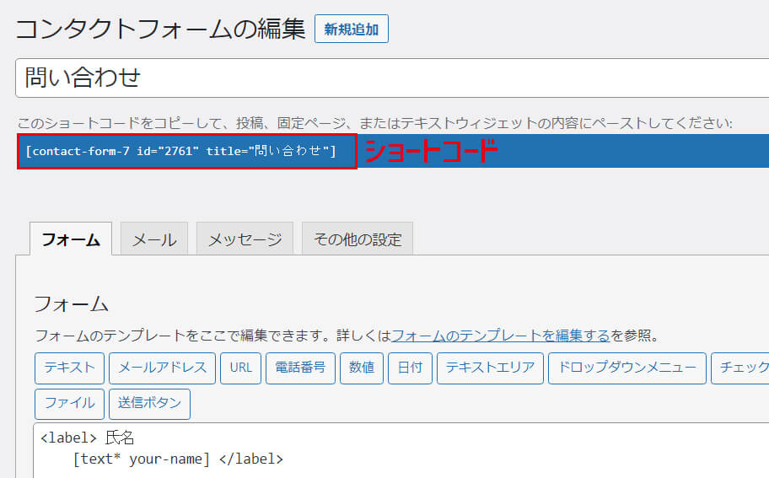The width and height of the screenshot is (769, 478).
Task: Insert a 送信ボタン tag
Action: [x=149, y=404]
